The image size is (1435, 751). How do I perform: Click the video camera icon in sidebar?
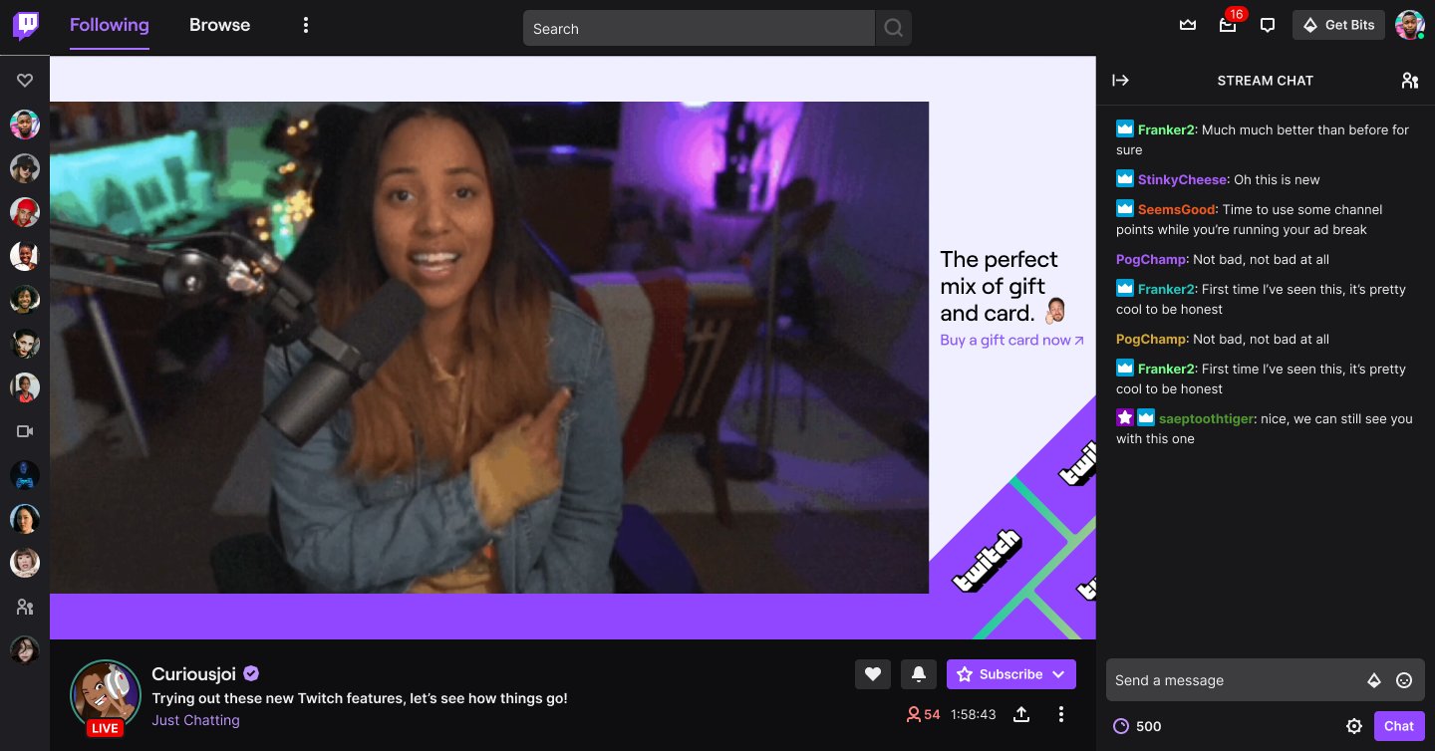click(25, 431)
